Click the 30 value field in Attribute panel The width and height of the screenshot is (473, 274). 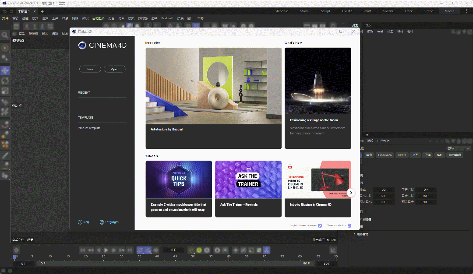[x=384, y=190]
